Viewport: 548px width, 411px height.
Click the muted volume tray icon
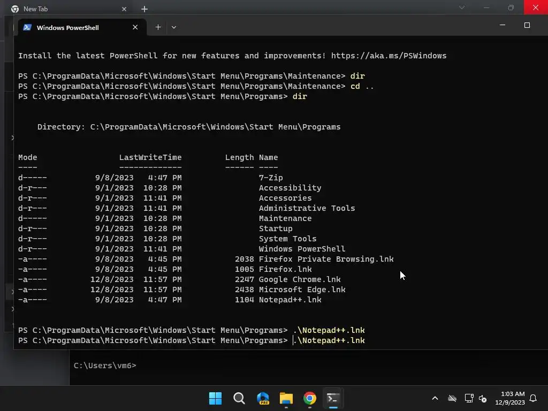483,398
